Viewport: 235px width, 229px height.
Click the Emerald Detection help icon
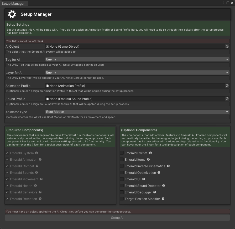[40, 199]
